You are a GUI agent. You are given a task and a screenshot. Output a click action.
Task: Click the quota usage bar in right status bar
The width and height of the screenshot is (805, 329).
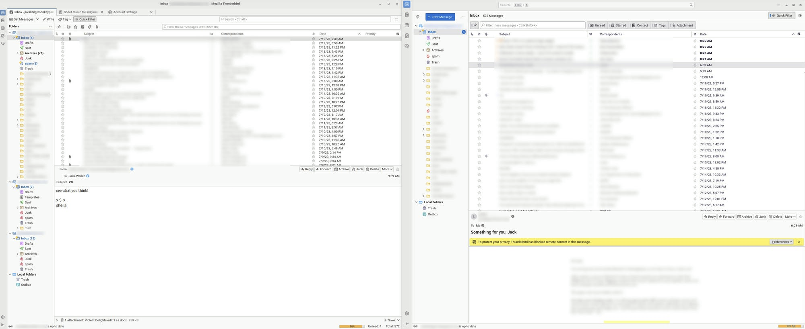click(791, 326)
